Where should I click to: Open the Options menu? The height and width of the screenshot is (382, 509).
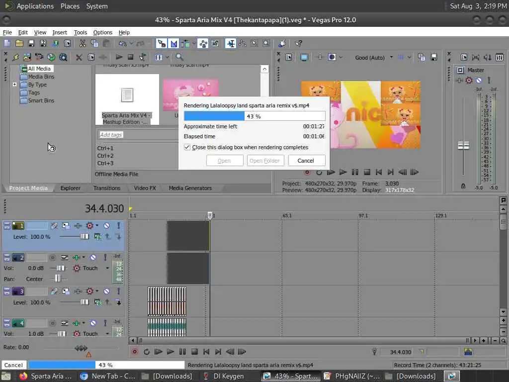pyautogui.click(x=102, y=32)
